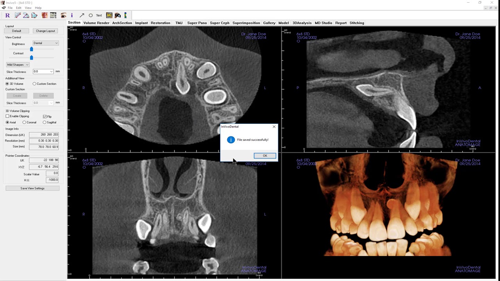Click the drive icon beside File menu
The height and width of the screenshot is (281, 500).
(x=4, y=8)
